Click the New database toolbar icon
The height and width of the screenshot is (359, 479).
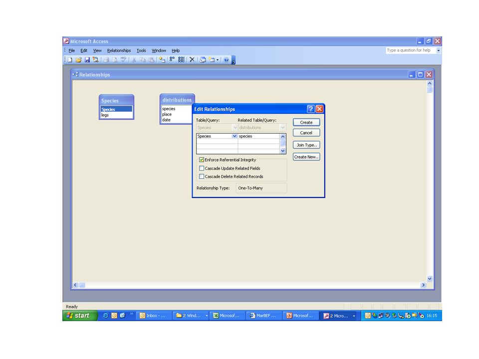[x=70, y=60]
